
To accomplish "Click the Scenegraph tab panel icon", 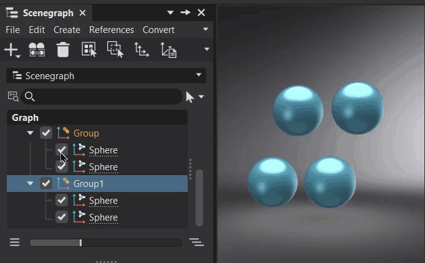I will tap(12, 12).
